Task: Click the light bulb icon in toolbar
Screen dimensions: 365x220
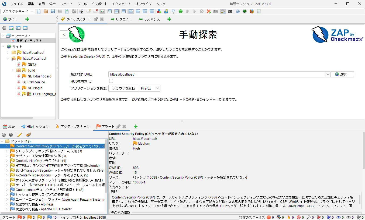Action: [x=173, y=11]
